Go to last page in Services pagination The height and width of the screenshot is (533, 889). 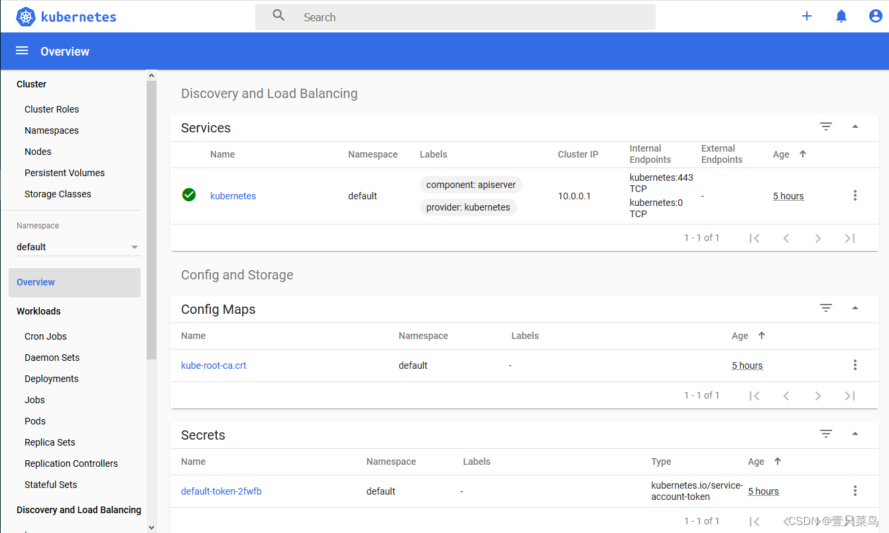point(850,238)
